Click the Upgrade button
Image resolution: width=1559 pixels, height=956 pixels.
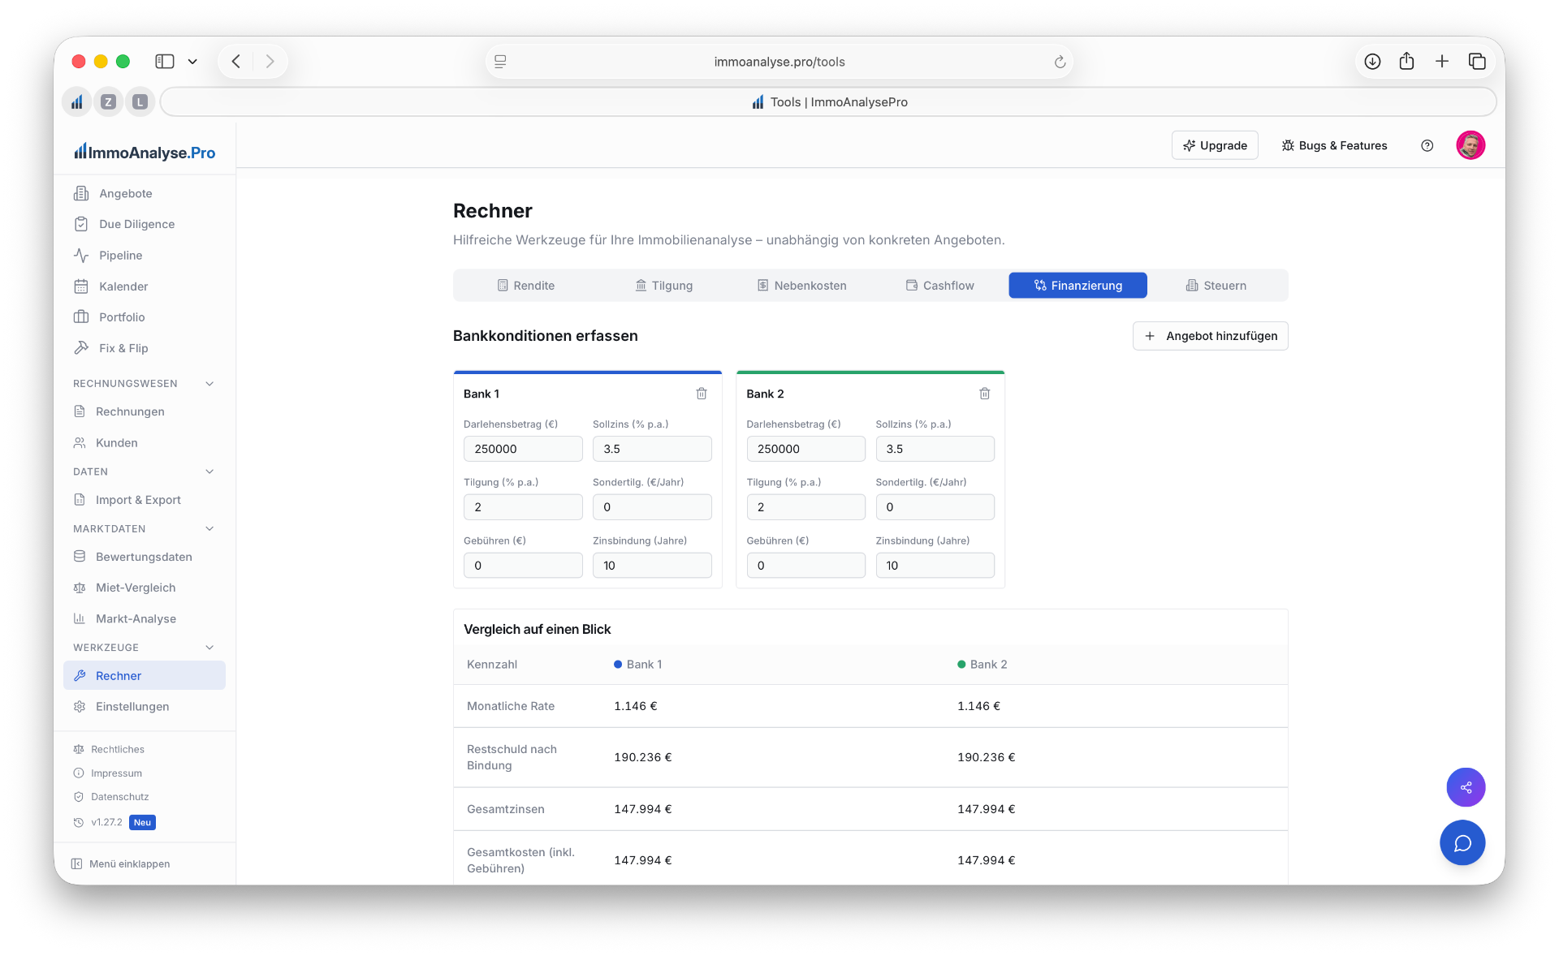pos(1215,145)
